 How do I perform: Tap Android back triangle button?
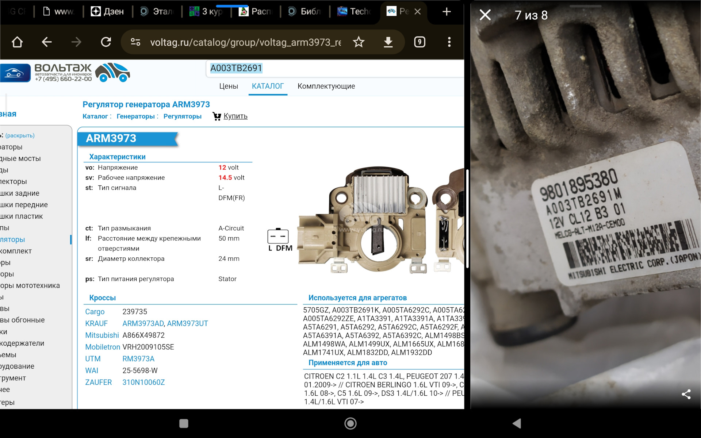tap(517, 423)
